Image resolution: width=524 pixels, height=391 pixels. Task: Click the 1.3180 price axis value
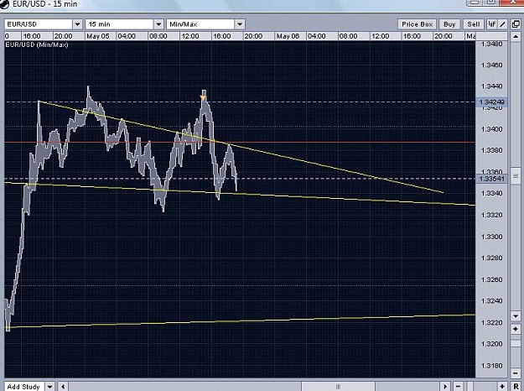491,366
